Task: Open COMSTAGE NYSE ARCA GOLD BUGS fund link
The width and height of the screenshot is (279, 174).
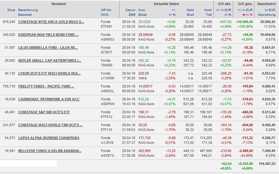Action: point(51,22)
